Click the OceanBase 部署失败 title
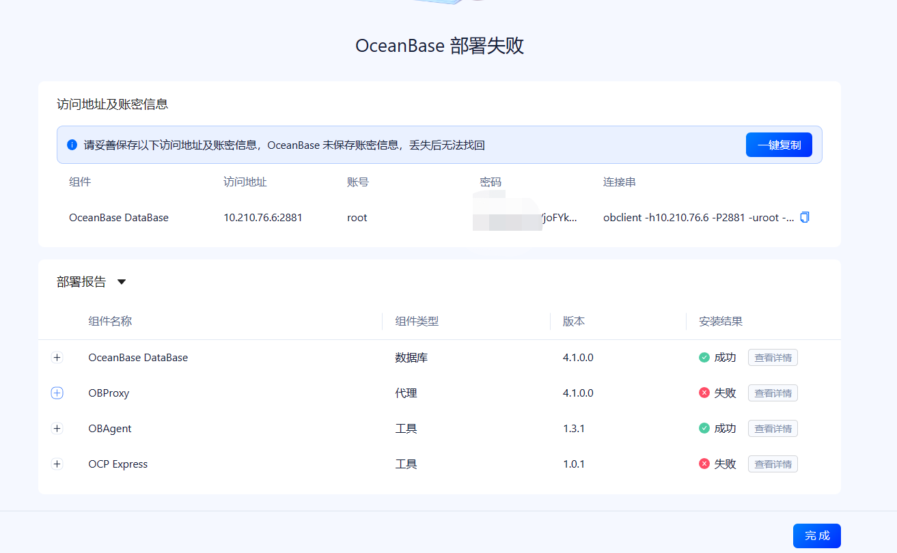The image size is (897, 553). tap(440, 46)
